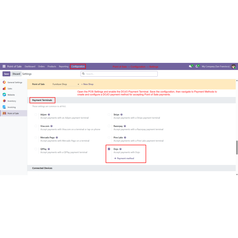The height and width of the screenshot is (238, 238).
Task: Enable the QFPay checkbox
Action: point(36,149)
